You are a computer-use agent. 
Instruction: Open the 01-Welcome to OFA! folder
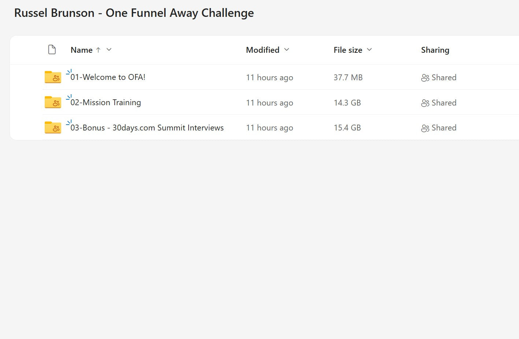pos(108,77)
